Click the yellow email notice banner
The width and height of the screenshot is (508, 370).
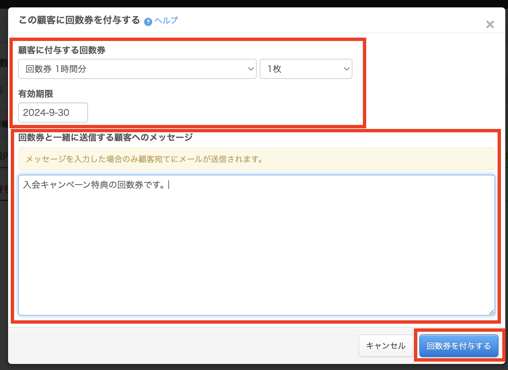click(x=256, y=159)
